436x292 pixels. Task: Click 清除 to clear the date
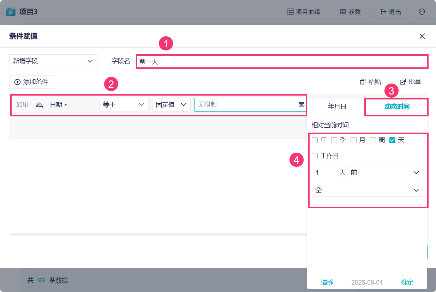click(x=327, y=282)
